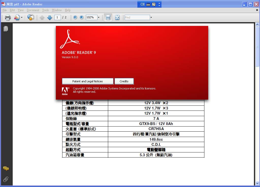This screenshot has height=187, width=260.
Task: Click the row label '保險絲'
Action: click(71, 118)
